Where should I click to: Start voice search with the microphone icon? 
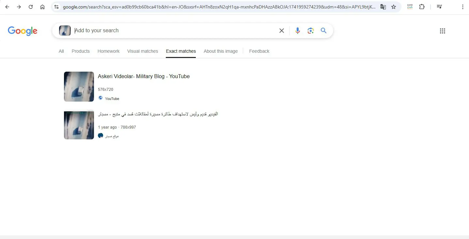coord(297,31)
